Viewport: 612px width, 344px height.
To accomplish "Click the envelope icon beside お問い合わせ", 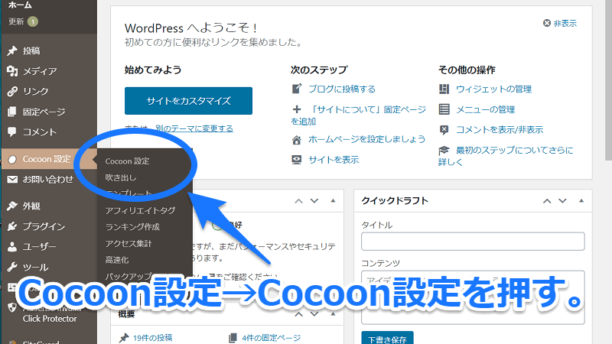I will tap(11, 180).
